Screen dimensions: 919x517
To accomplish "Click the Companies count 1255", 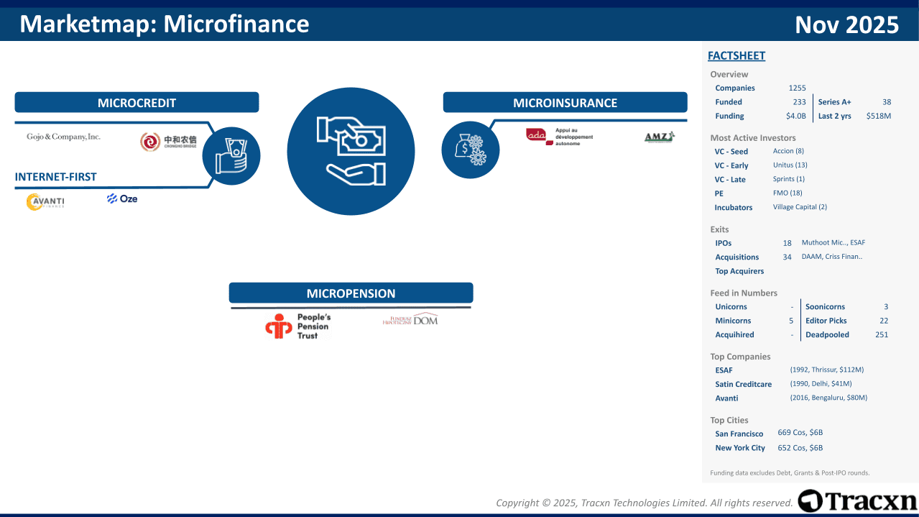I will (x=797, y=88).
